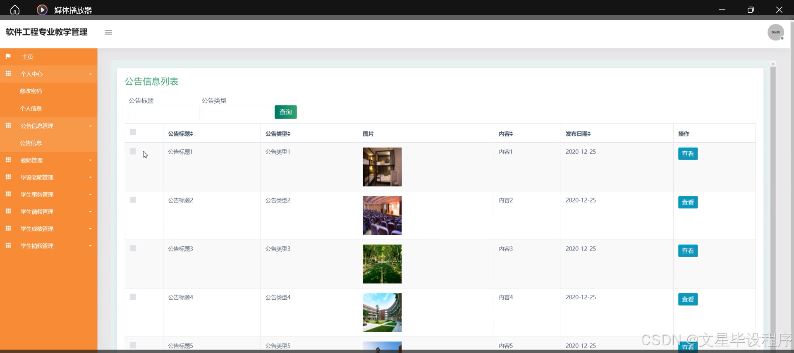Select 教师管理 sidebar label
This screenshot has height=353, width=794.
32,160
